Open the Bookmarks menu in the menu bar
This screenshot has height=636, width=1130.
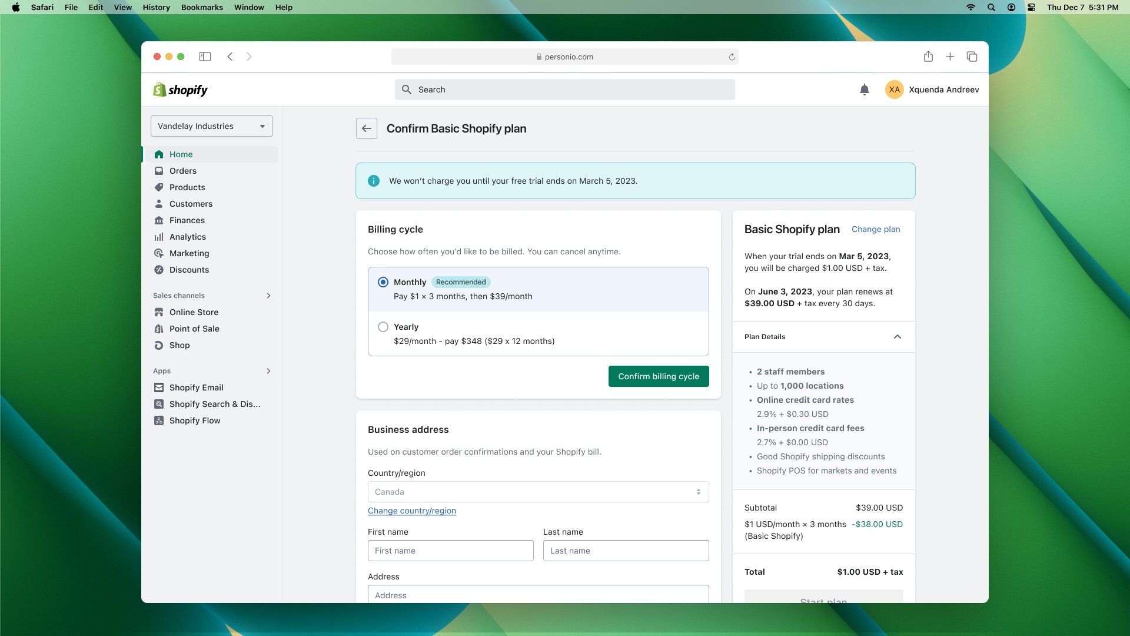pyautogui.click(x=201, y=7)
